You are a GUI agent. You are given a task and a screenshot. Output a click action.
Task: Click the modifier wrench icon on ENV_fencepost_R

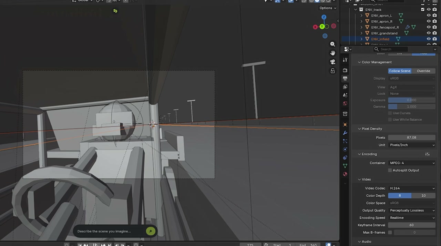tap(408, 27)
